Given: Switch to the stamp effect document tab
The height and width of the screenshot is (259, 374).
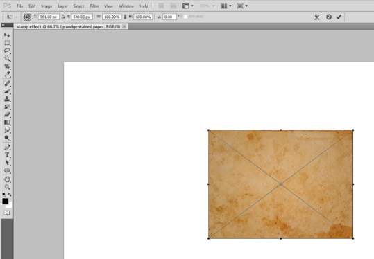Looking at the screenshot, I should (x=68, y=26).
